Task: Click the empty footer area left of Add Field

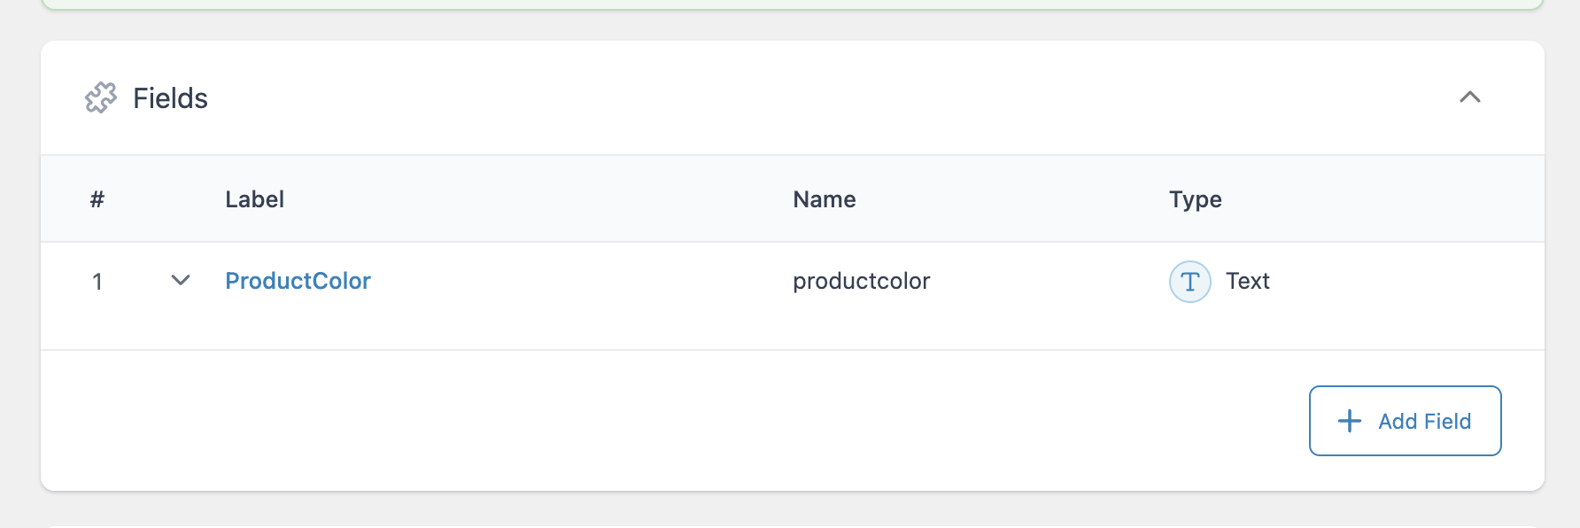Action: pyautogui.click(x=673, y=421)
